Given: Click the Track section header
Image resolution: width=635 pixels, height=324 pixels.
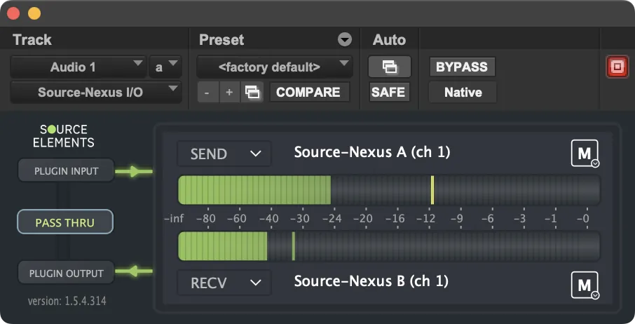Looking at the screenshot, I should click(32, 40).
